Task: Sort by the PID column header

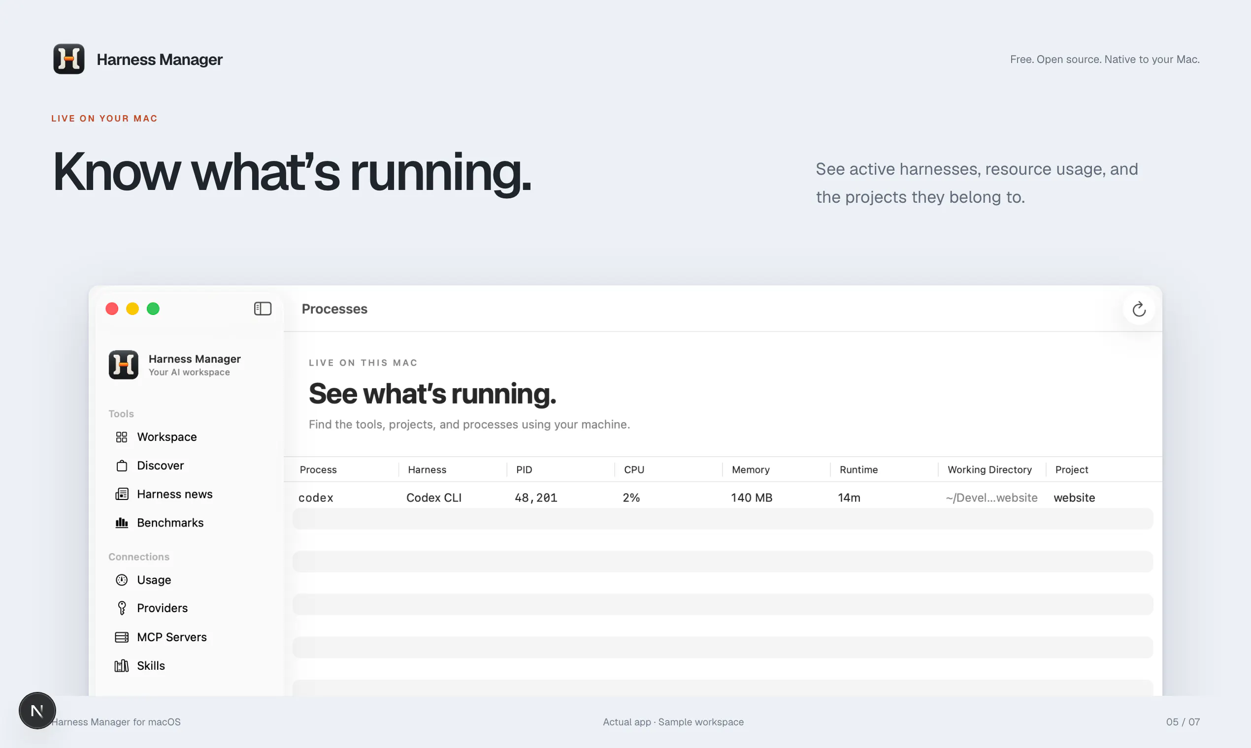Action: [x=524, y=470]
